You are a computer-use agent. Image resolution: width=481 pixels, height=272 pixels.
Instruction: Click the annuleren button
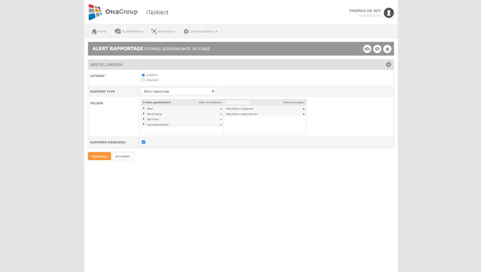[123, 156]
